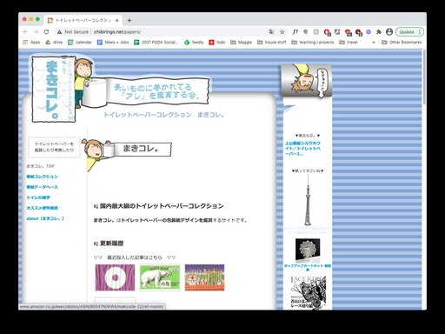Click the まきコレ。 site logo banner
The height and width of the screenshot is (334, 445).
[x=54, y=89]
